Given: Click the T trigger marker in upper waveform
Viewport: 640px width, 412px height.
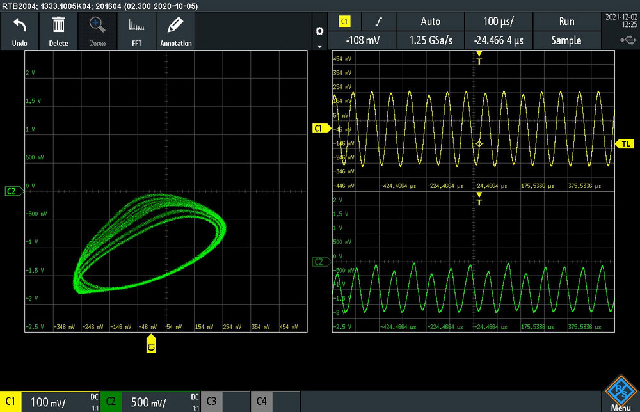Looking at the screenshot, I should pyautogui.click(x=479, y=58).
